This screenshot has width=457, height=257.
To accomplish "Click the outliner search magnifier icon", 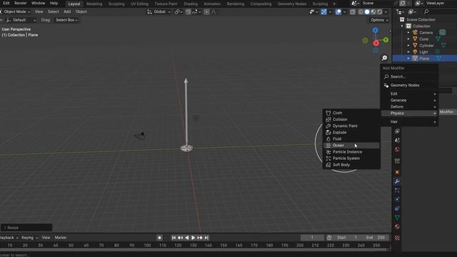I will (x=426, y=12).
